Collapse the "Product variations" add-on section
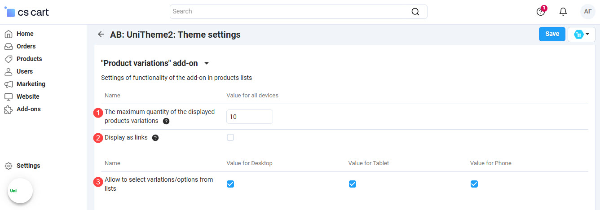 coord(206,63)
